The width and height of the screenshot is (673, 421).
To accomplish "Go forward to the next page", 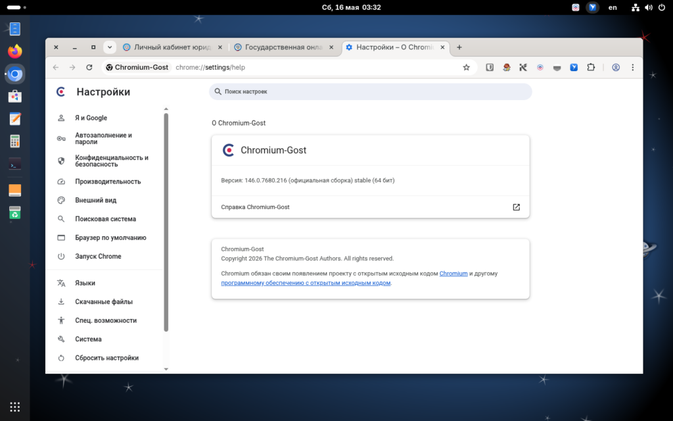I will [x=72, y=68].
